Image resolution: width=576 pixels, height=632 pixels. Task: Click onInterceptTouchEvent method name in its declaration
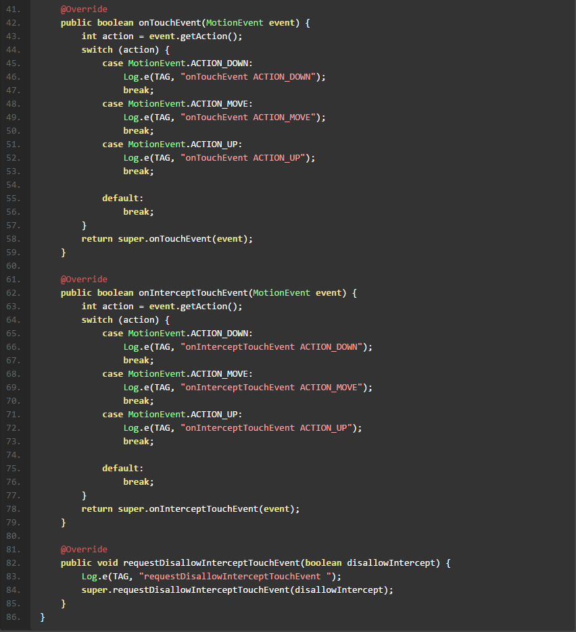pos(193,293)
